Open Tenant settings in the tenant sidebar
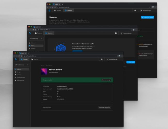 (x=20, y=80)
